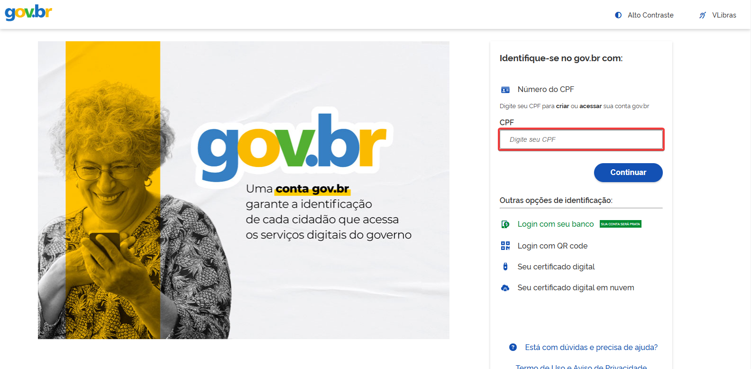Click the CPF ID card icon
This screenshot has height=369, width=751.
pos(505,90)
